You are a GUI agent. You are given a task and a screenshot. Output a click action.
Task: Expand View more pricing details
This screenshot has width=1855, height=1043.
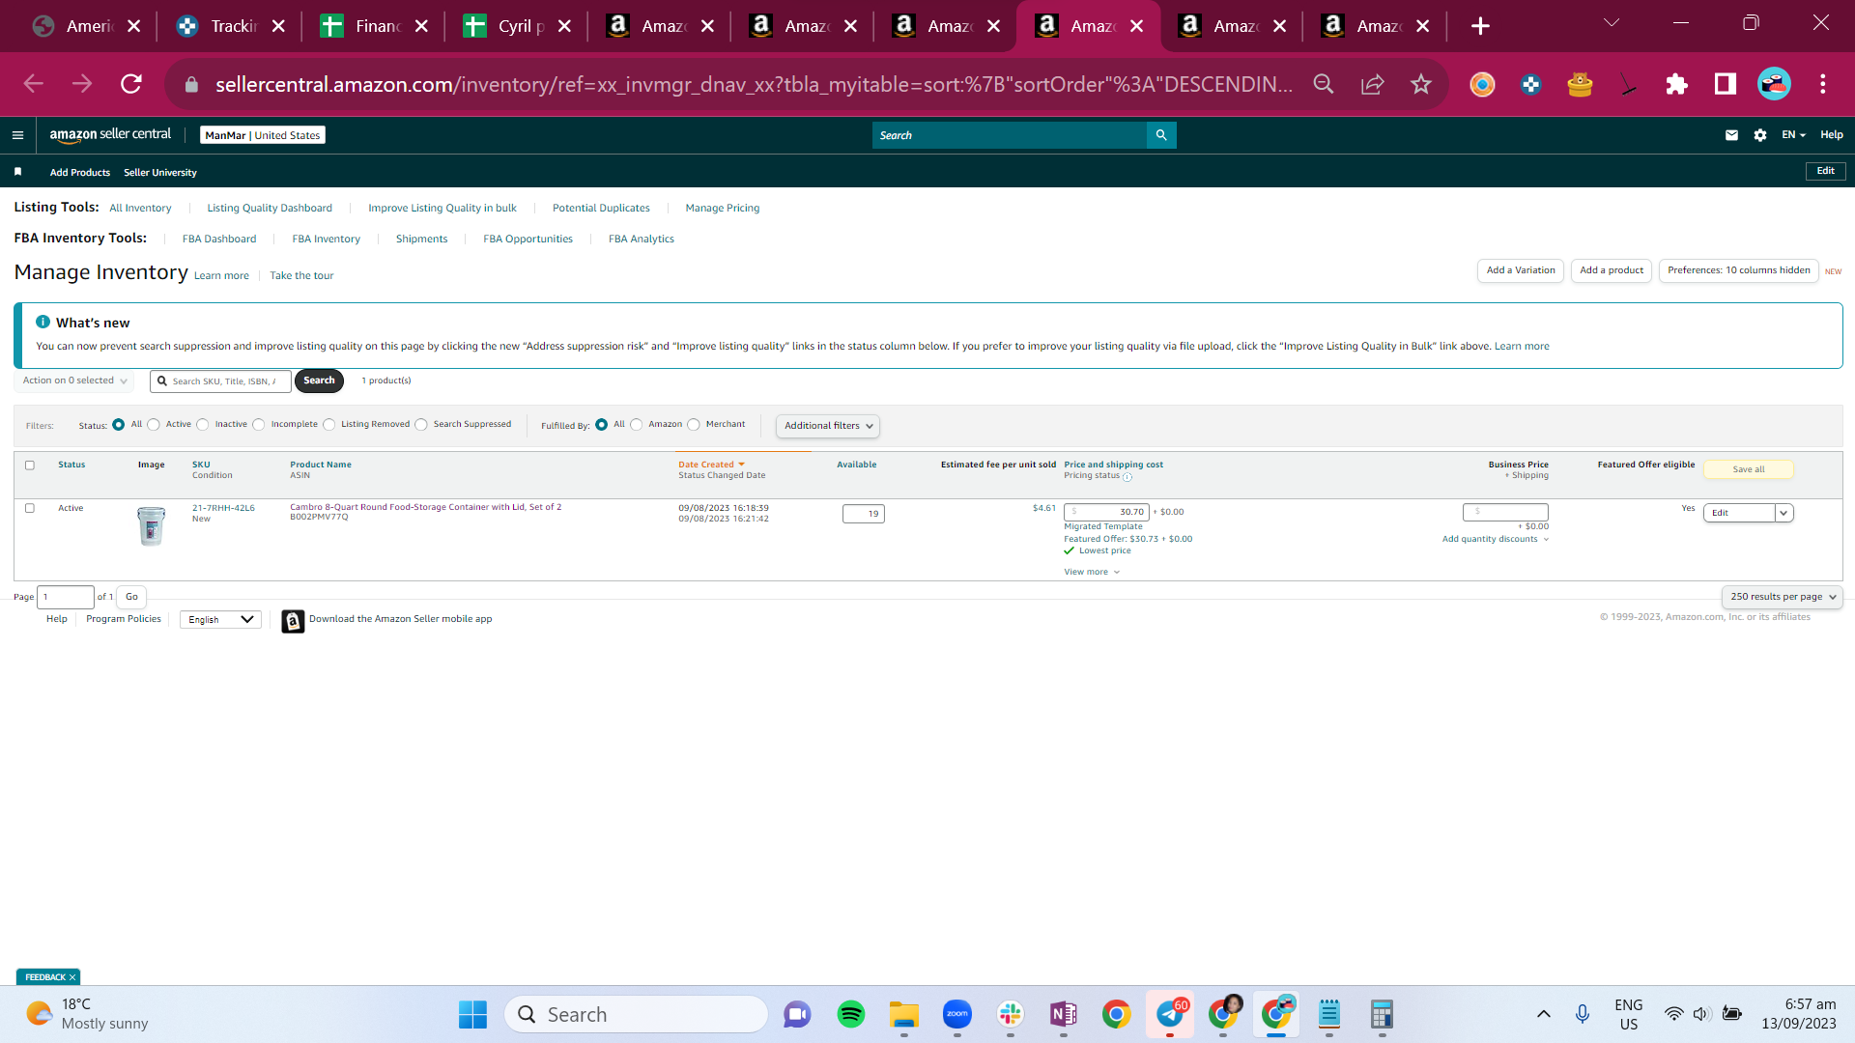(1092, 573)
